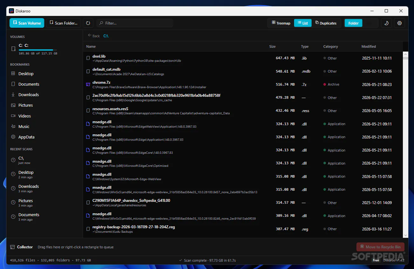Click the file list scrollbar down arrow
414x269 pixels.
coord(405,235)
